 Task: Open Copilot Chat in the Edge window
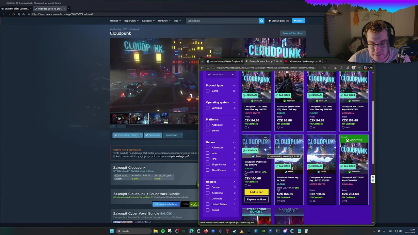(x=368, y=68)
